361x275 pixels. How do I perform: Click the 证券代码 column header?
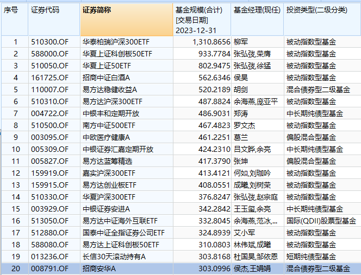tap(54, 20)
